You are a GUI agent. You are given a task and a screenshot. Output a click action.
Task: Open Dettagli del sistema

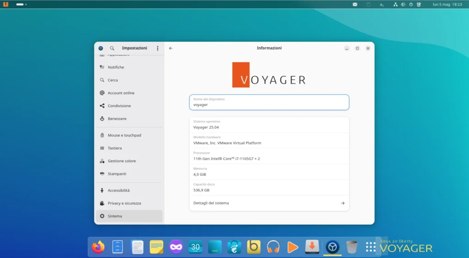coord(269,203)
